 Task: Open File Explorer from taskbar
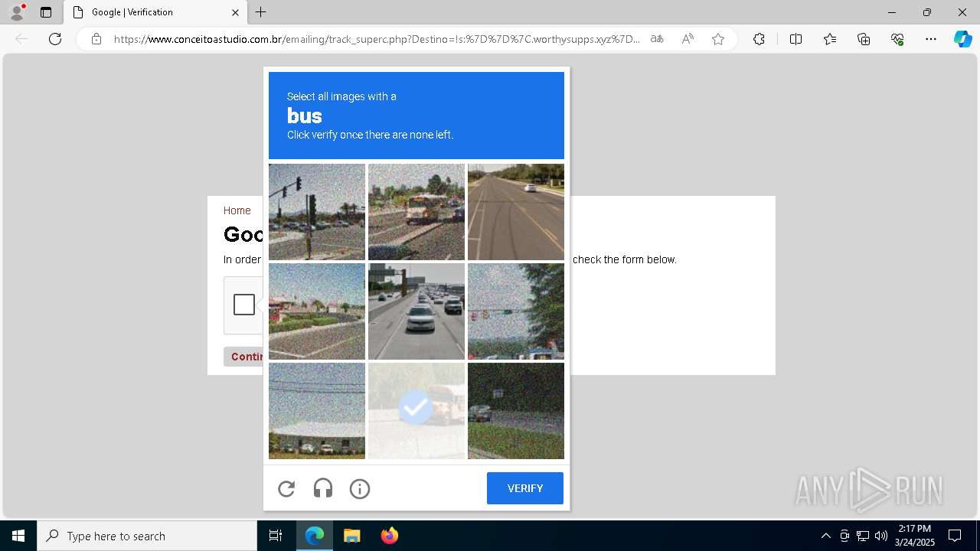[x=351, y=536]
